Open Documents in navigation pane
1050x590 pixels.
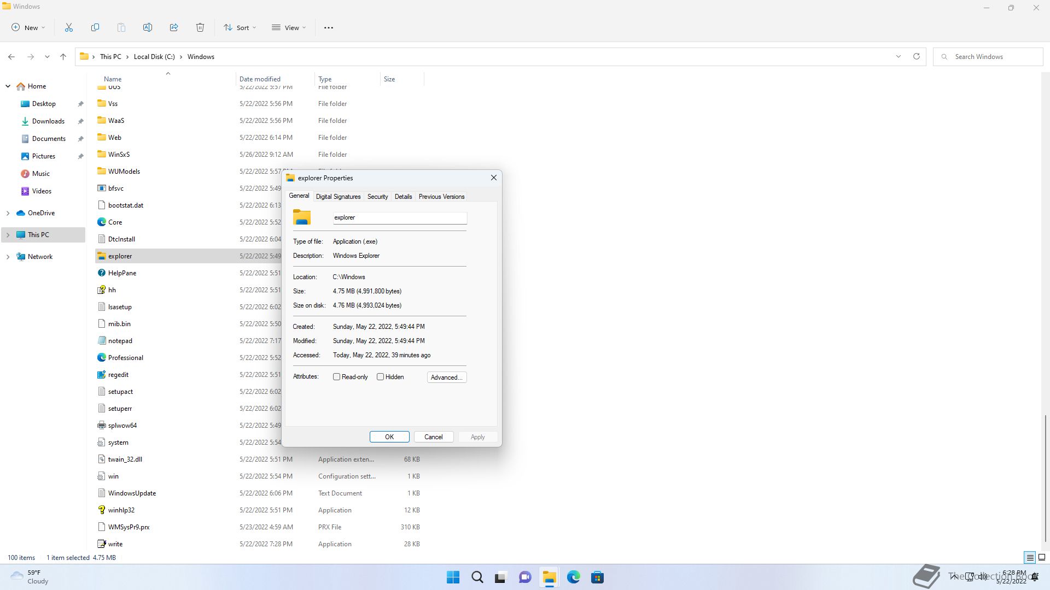[49, 139]
